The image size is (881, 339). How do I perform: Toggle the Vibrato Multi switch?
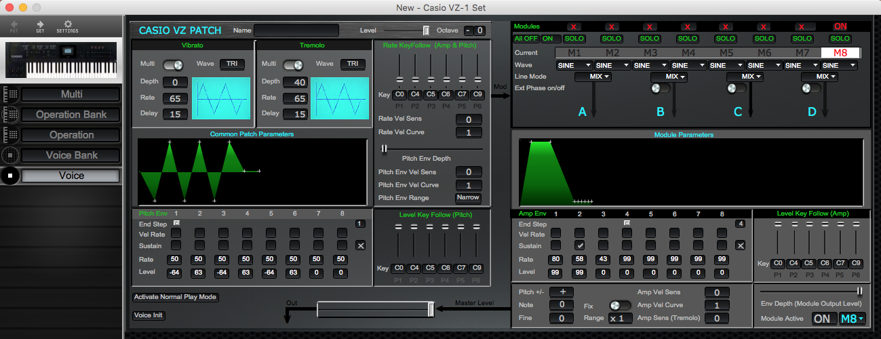[173, 64]
